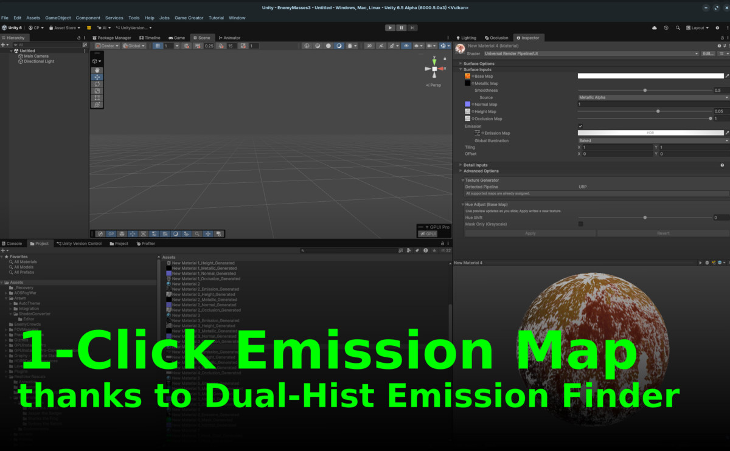Open the Center pivot dropdown
The height and width of the screenshot is (451, 730).
[107, 46]
